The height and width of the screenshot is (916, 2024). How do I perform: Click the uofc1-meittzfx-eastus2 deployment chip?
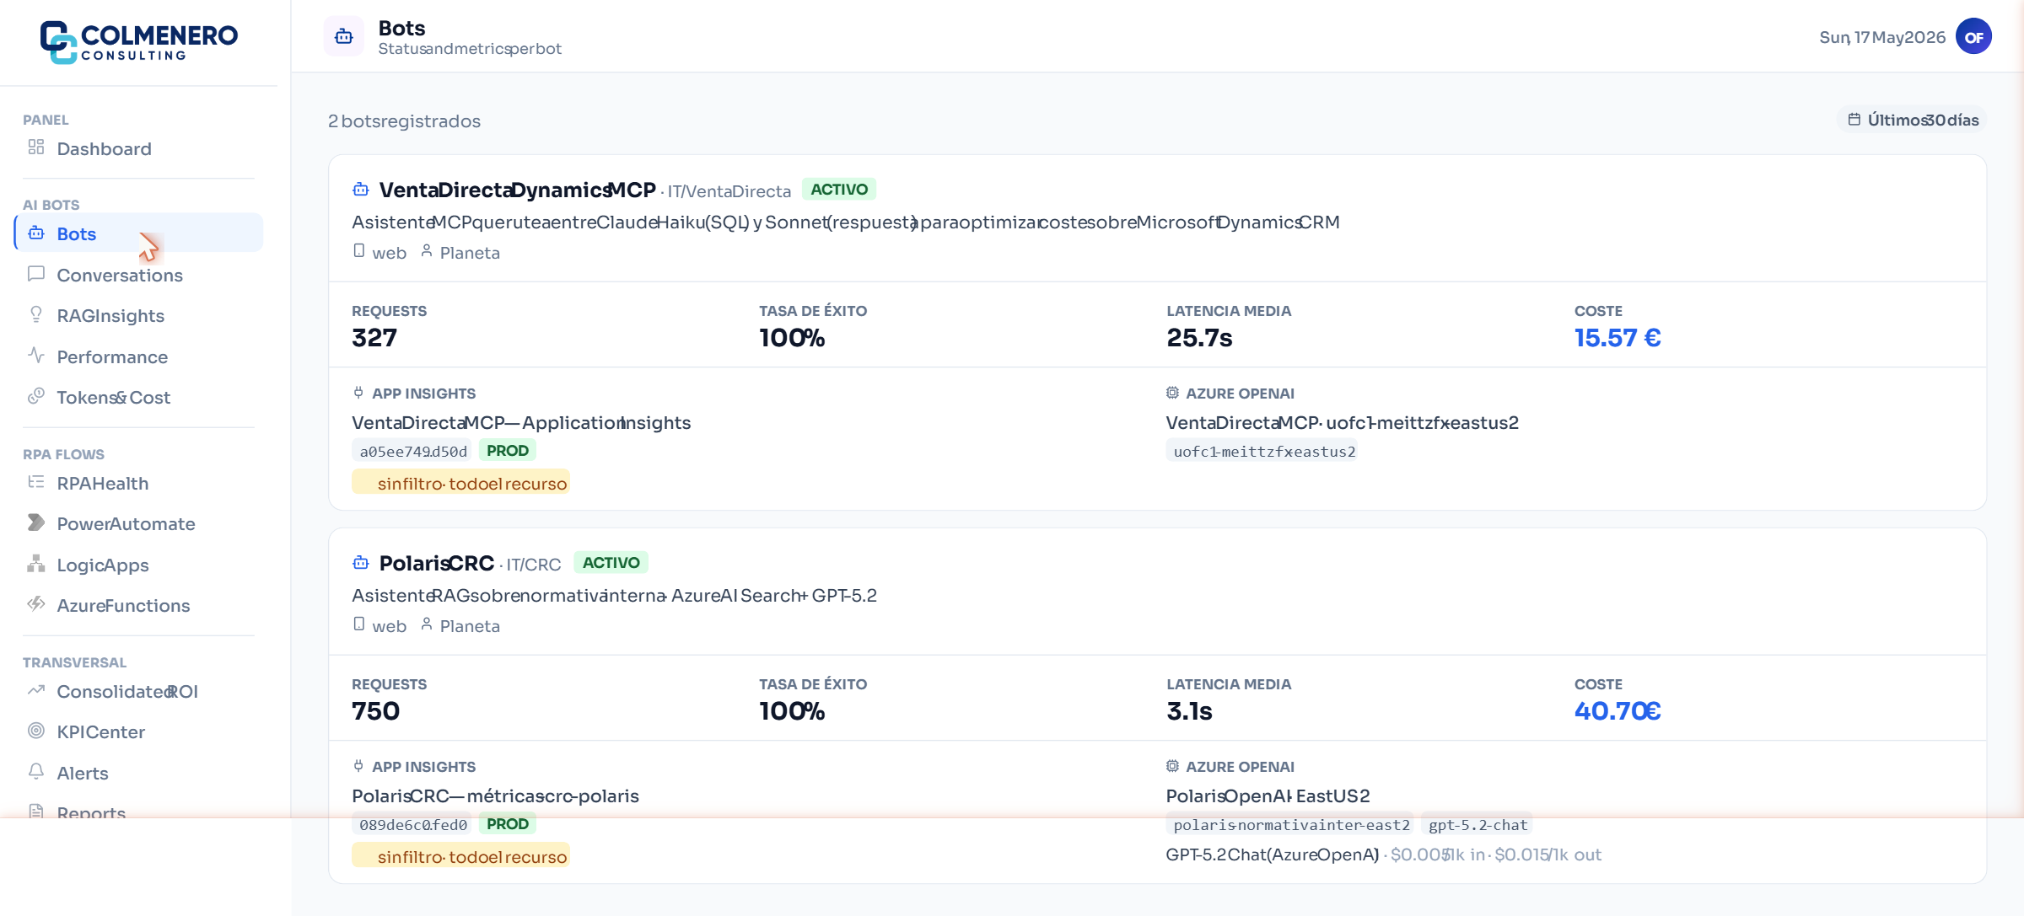1262,451
